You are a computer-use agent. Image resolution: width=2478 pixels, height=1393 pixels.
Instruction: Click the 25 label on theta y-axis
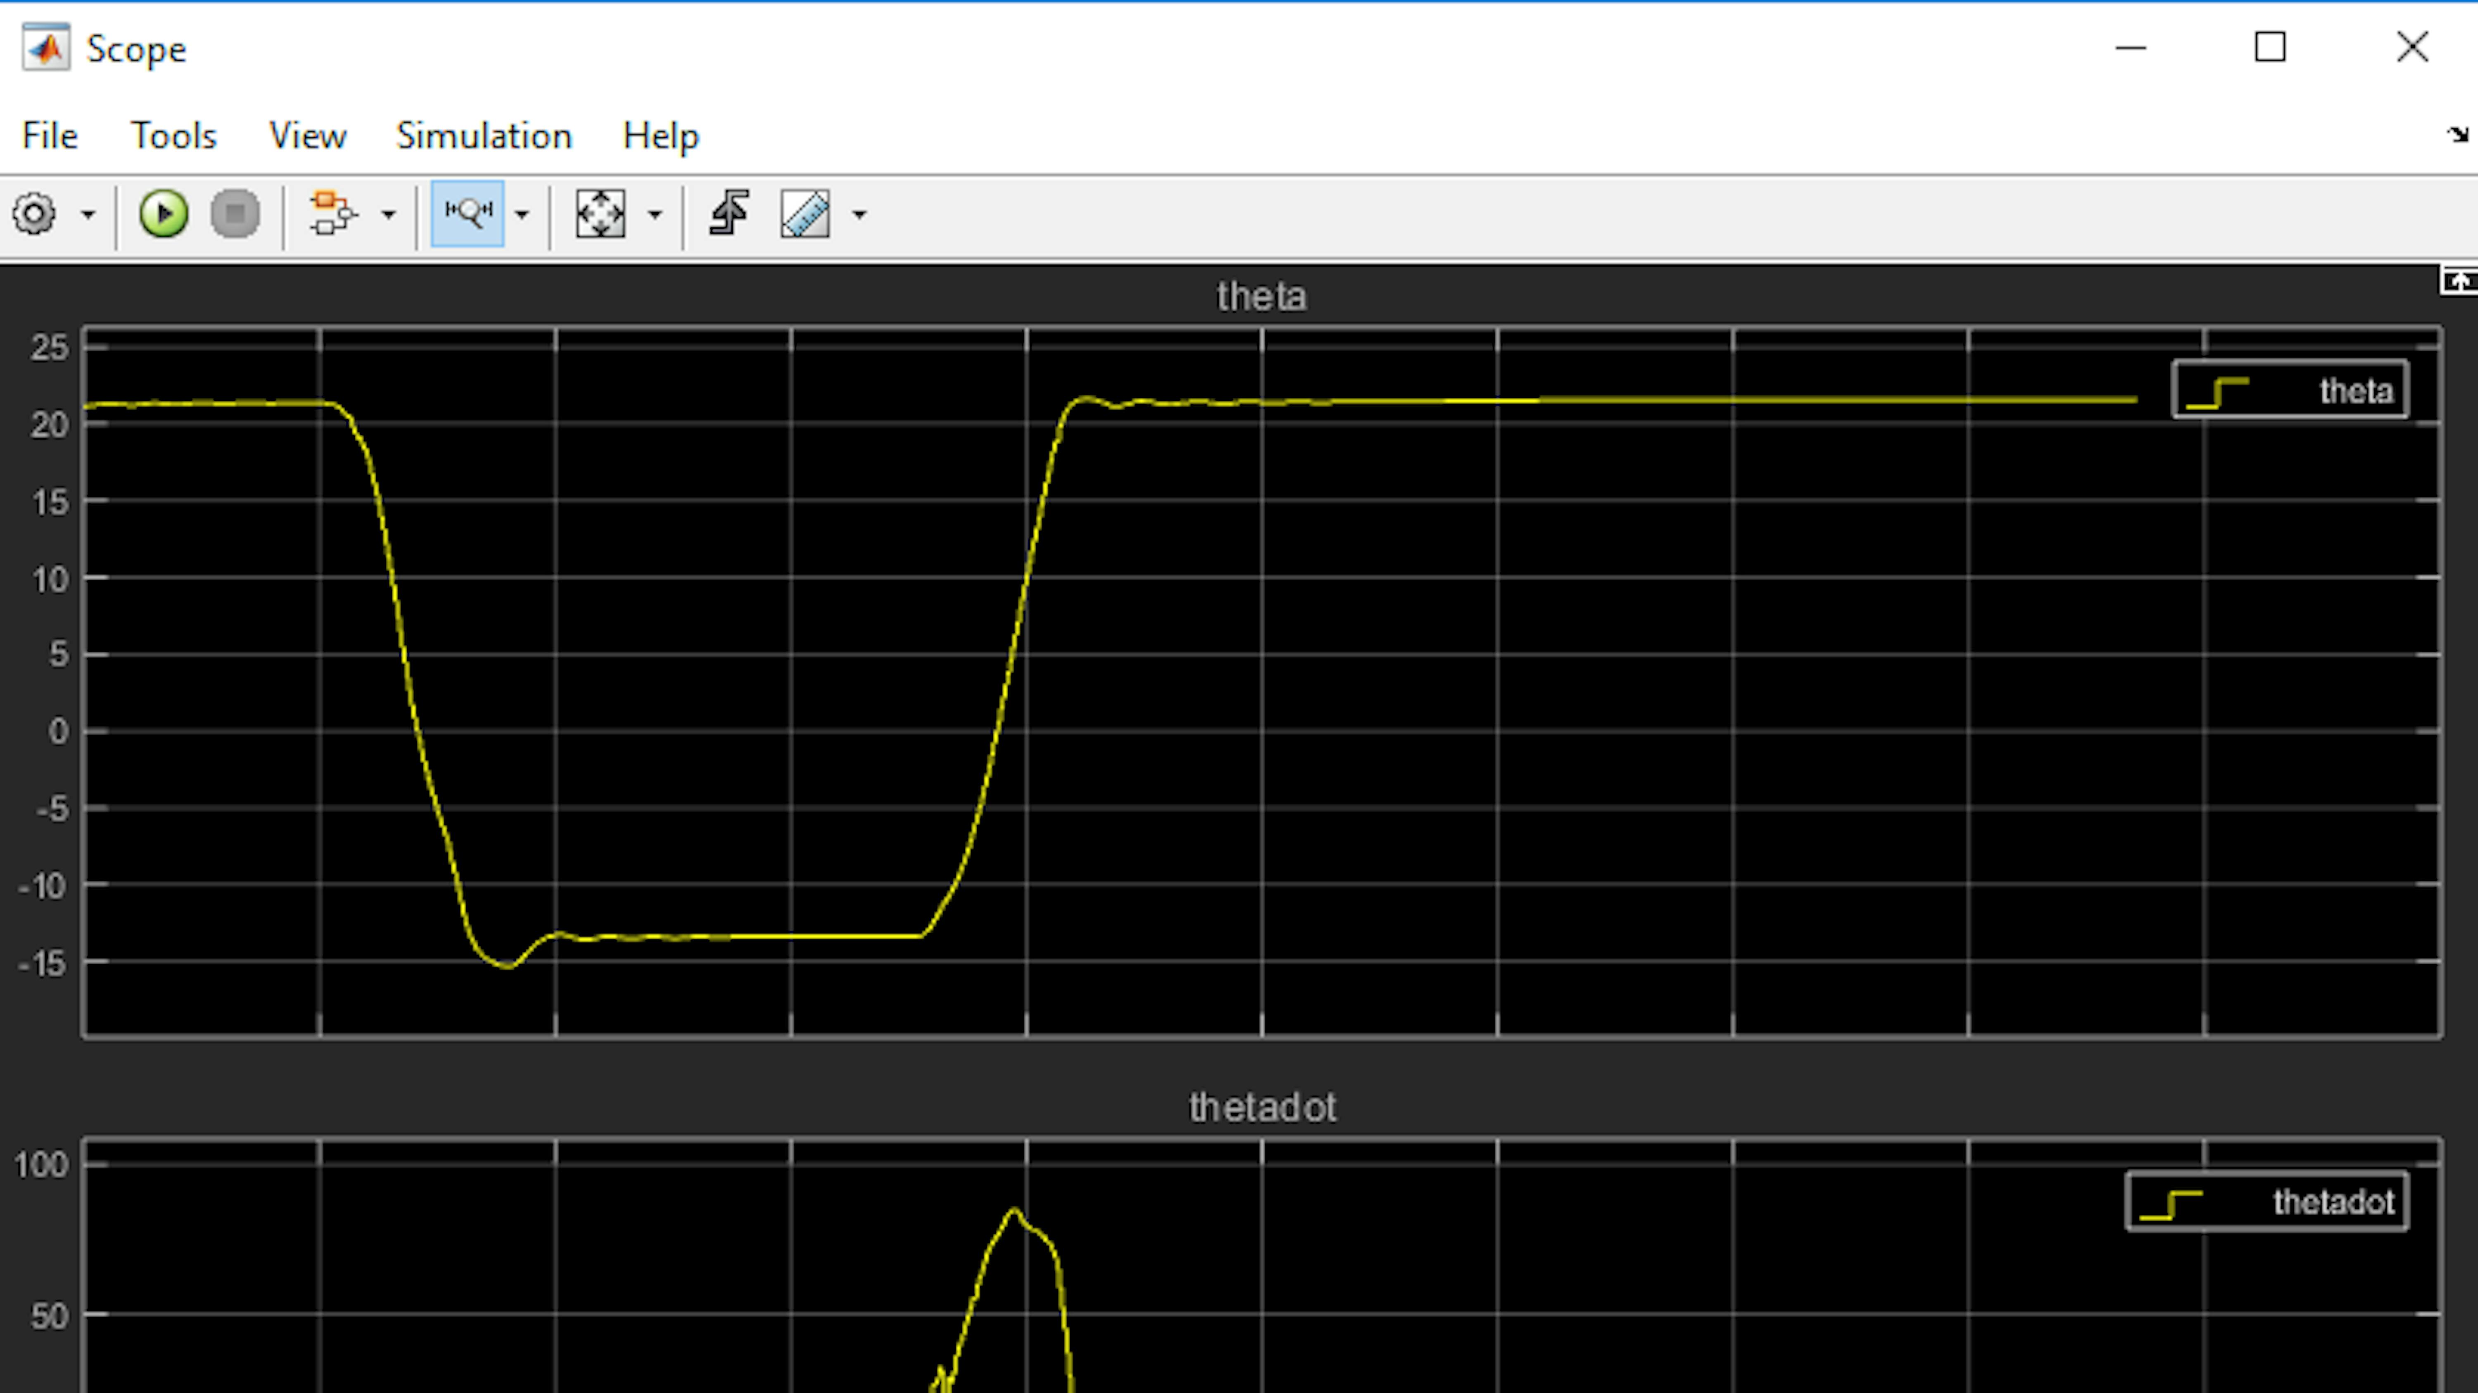tap(49, 347)
